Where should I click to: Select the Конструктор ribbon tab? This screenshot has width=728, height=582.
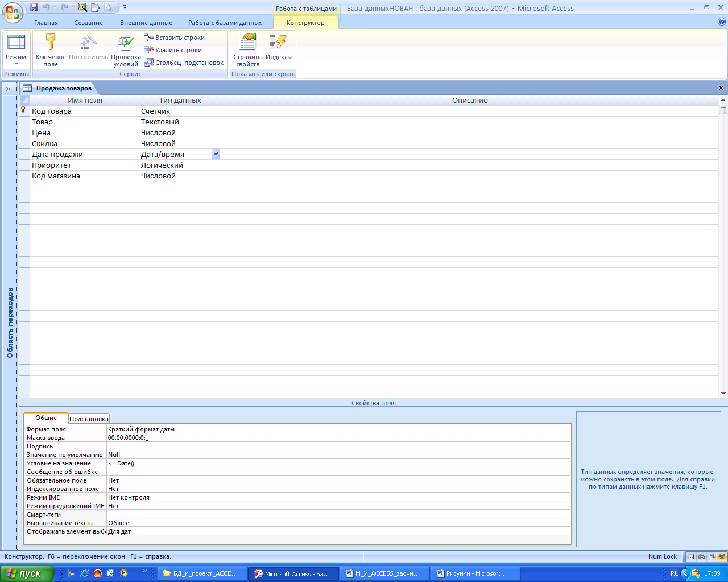[x=305, y=23]
